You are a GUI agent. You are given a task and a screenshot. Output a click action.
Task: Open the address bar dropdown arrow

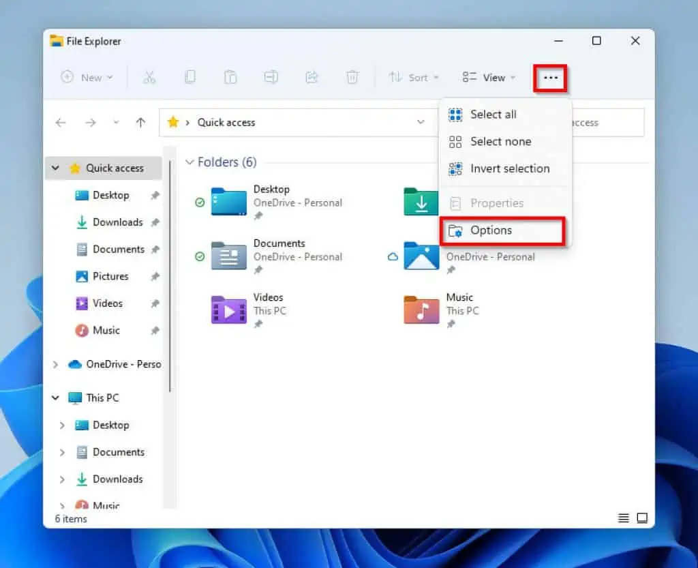421,122
